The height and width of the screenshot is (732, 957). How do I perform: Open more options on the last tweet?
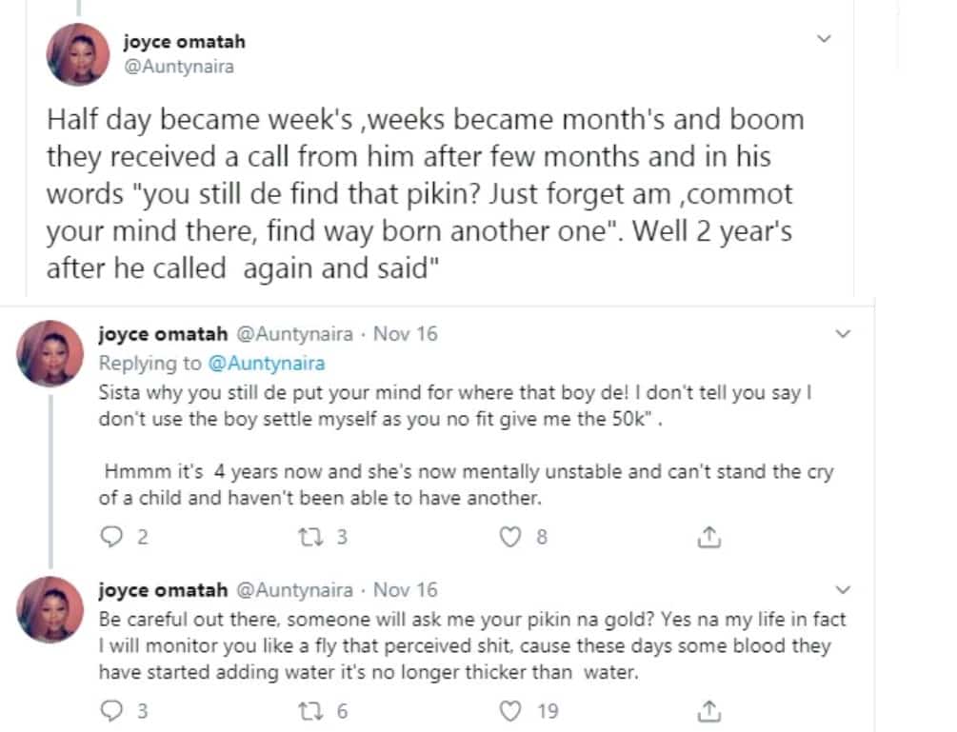[x=842, y=589]
